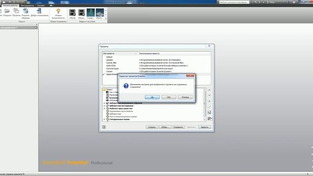Click the help icon in browser panel header
The height and width of the screenshot is (176, 313).
[36, 27]
